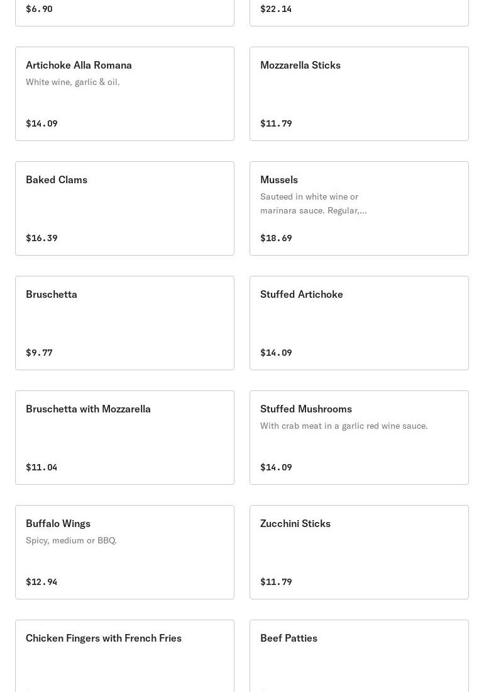Image resolution: width=484 pixels, height=692 pixels.
Task: Open the Baked Clams item title
Action: 57,180
